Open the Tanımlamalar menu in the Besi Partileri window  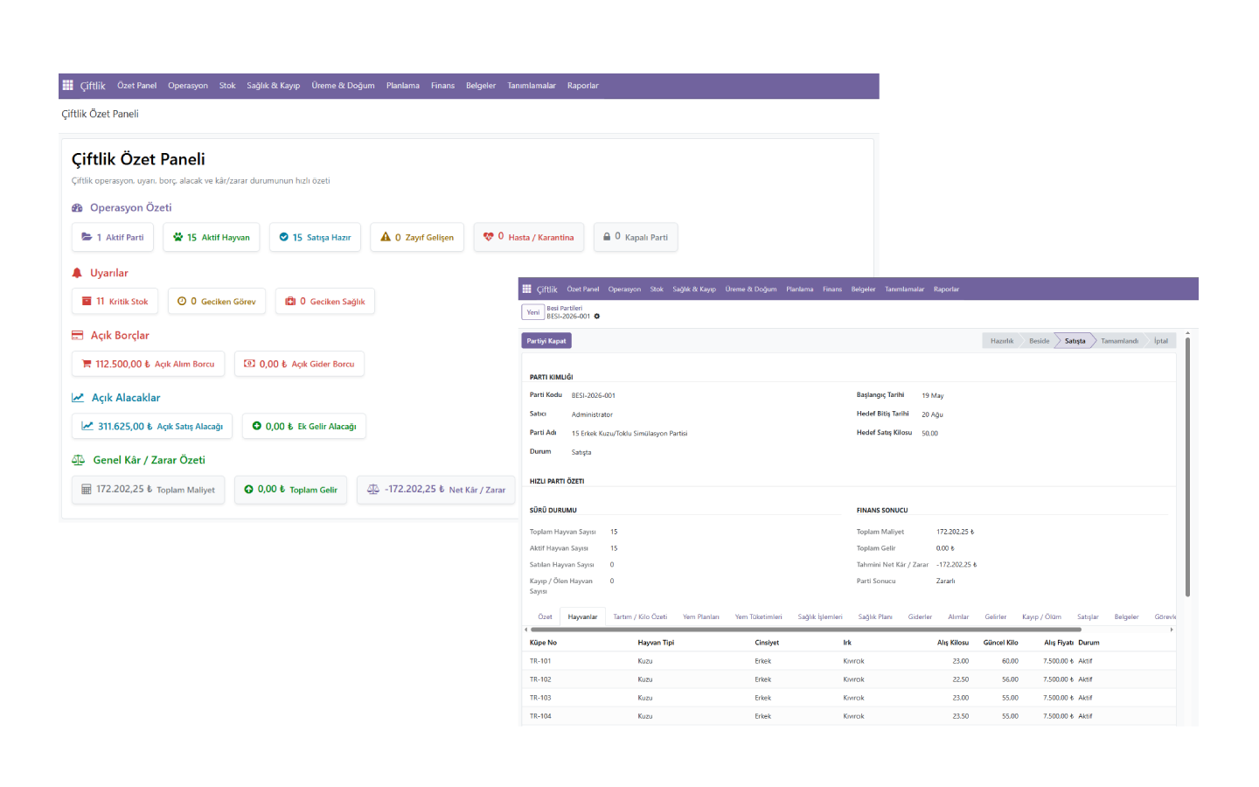904,289
